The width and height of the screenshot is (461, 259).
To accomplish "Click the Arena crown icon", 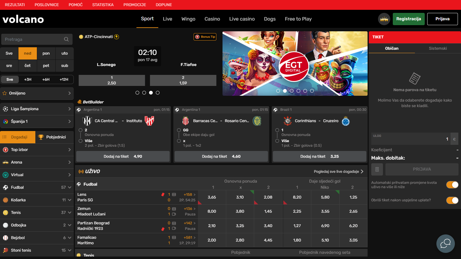I will (6, 162).
